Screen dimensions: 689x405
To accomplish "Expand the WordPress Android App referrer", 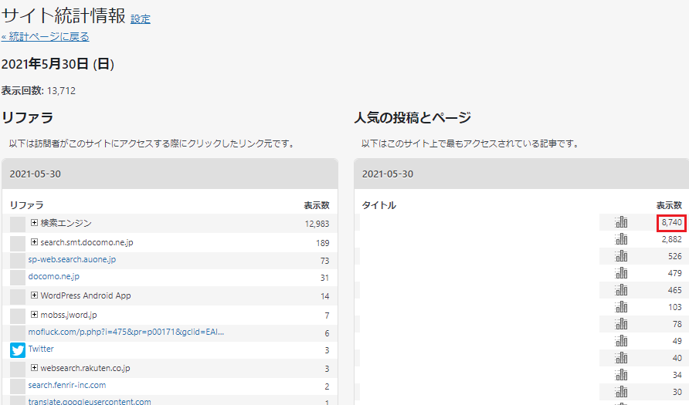I will (35, 295).
